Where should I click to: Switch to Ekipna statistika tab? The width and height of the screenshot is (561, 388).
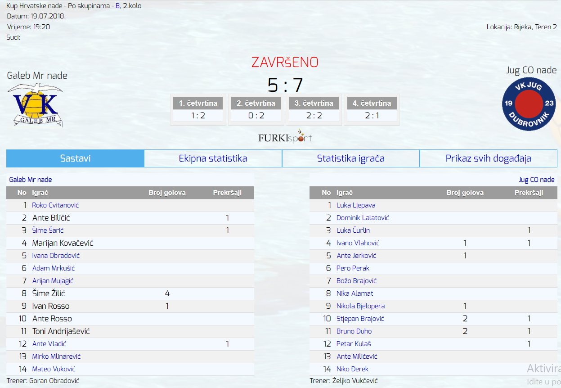tap(213, 158)
